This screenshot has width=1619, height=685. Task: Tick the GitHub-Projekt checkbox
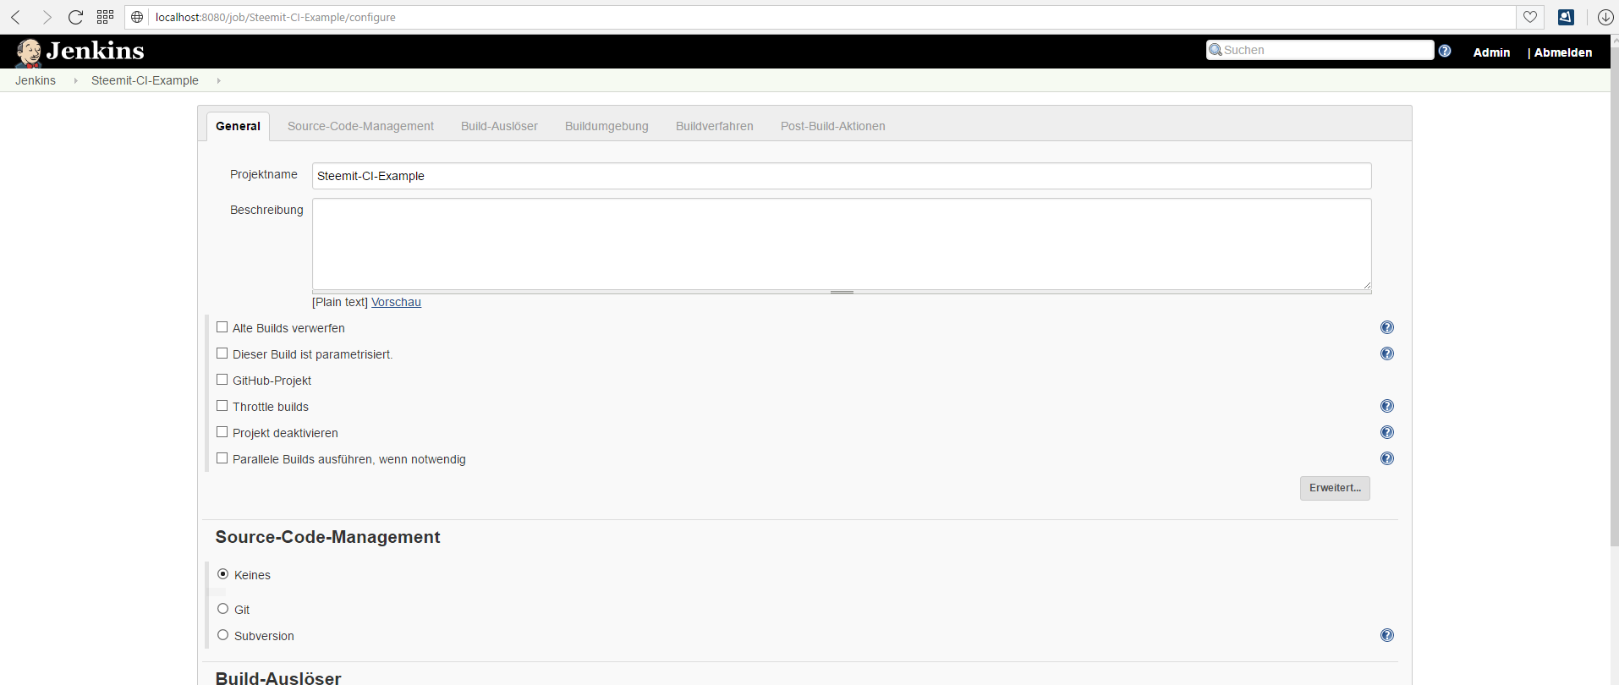[x=222, y=380]
